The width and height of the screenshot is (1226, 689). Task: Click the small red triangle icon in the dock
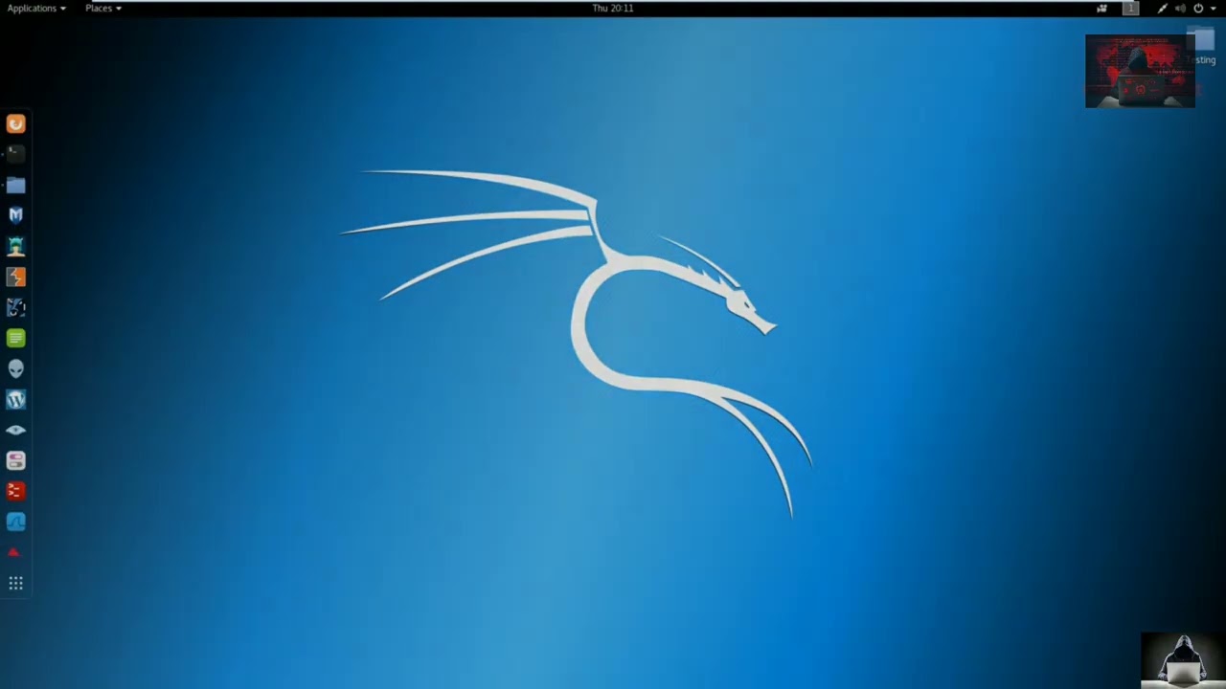13,552
